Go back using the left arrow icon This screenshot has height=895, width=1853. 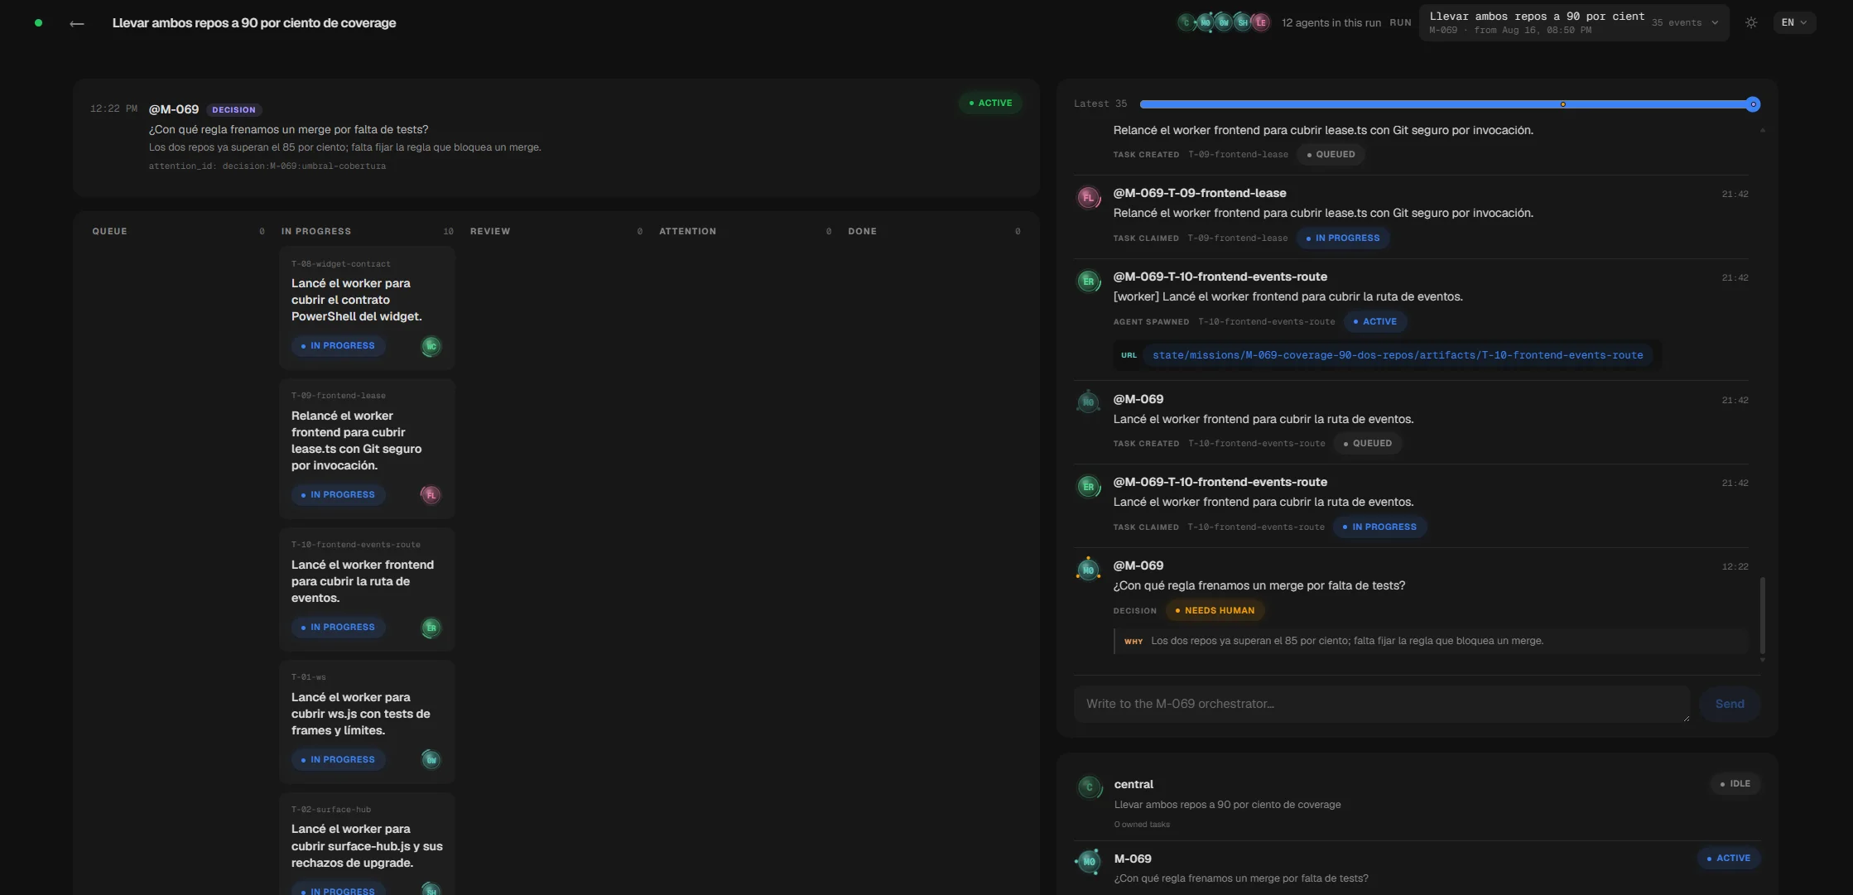[77, 23]
